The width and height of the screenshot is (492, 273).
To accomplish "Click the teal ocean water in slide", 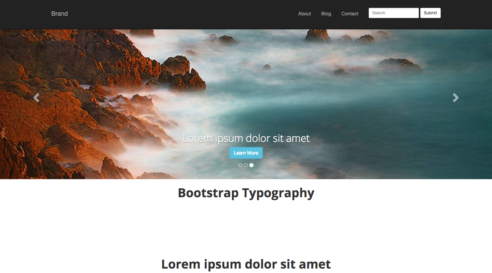I will tap(376, 113).
